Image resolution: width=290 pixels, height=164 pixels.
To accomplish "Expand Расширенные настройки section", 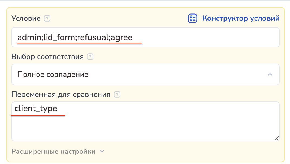I will coord(54,151).
